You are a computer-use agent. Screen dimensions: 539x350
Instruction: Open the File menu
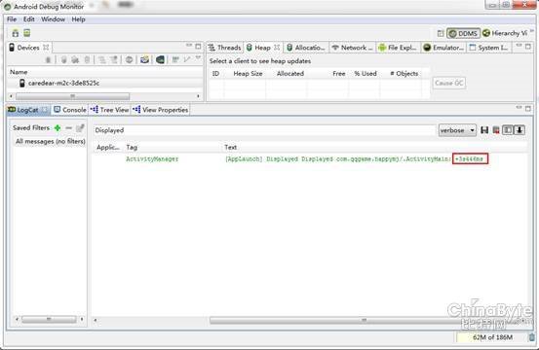click(x=12, y=19)
